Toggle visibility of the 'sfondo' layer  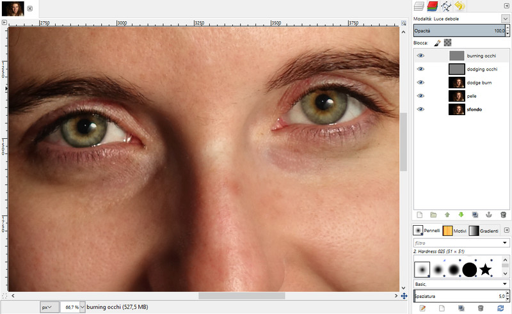coord(420,109)
